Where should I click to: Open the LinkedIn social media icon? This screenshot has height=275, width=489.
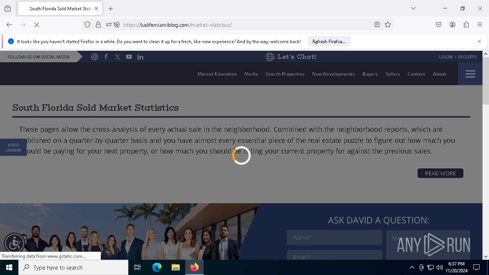click(140, 57)
